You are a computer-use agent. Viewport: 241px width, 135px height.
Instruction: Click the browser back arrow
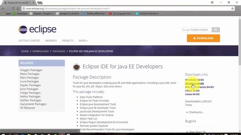[3, 9]
